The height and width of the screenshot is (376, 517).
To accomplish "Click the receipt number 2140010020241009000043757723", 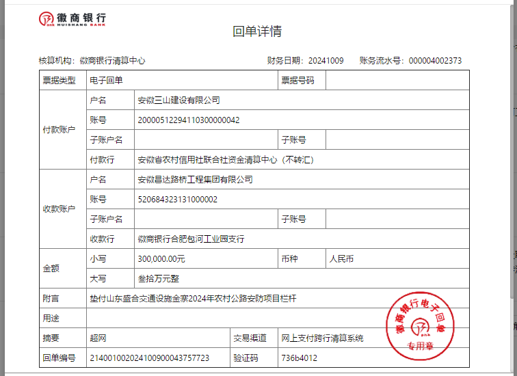I will (150, 358).
